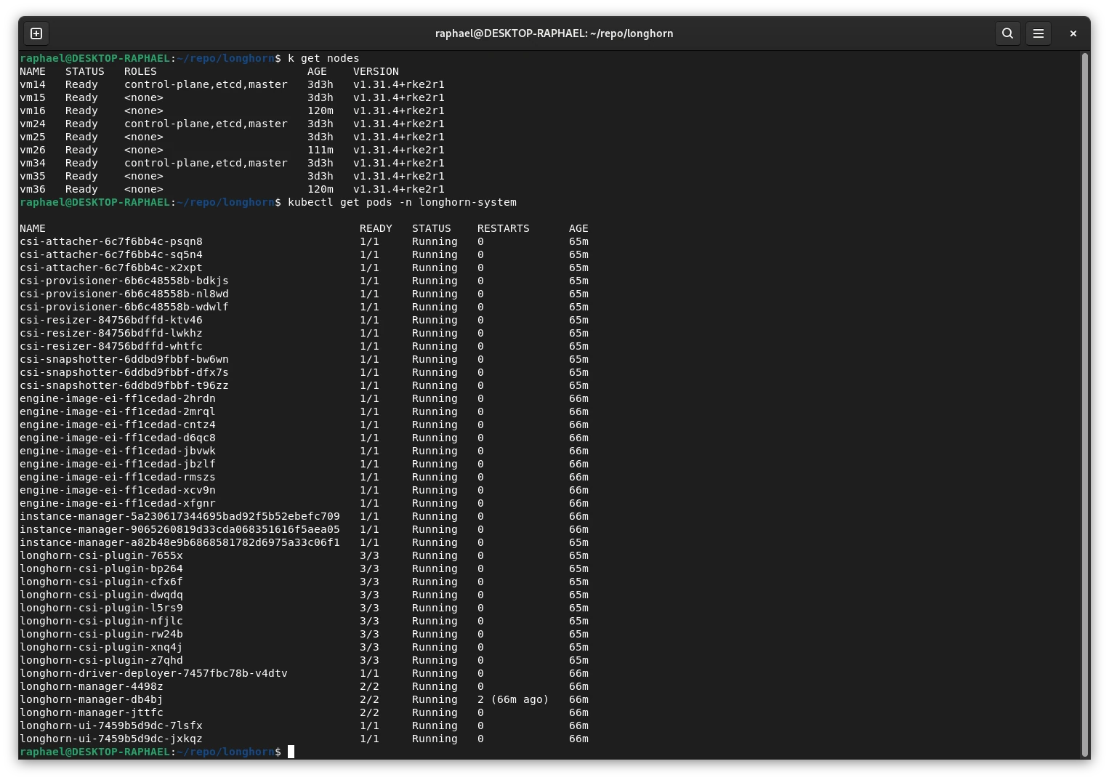Open a new terminal tab
This screenshot has height=780, width=1109.
click(x=36, y=33)
